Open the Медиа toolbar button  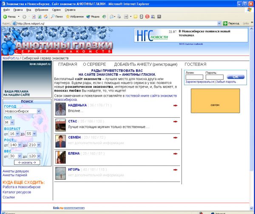93,17
